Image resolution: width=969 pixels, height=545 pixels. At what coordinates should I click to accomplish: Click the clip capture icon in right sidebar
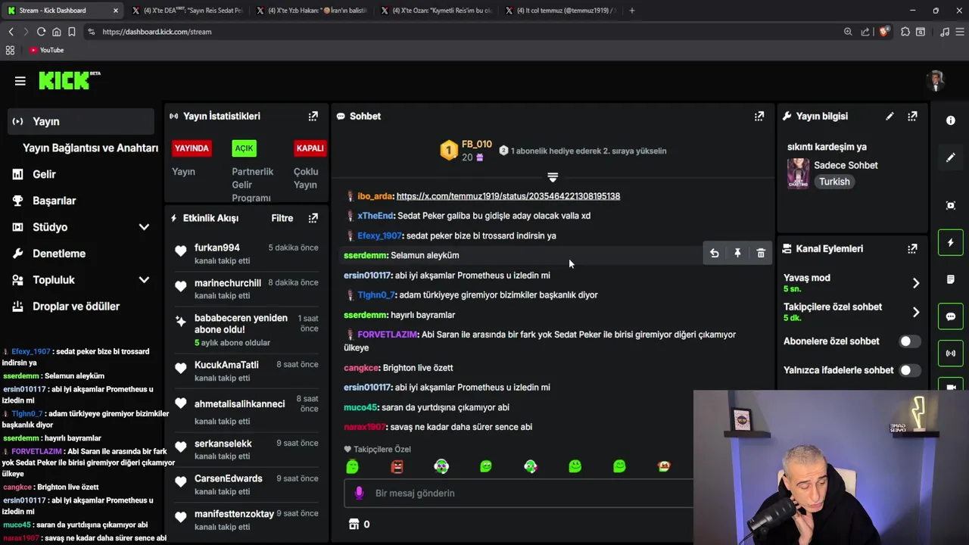tap(951, 205)
